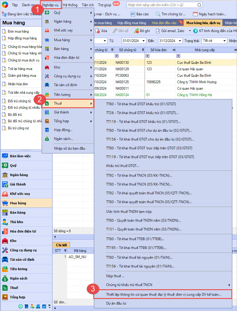Open Báo cáo report icon in toolbar
This screenshot has width=237, height=311.
133,14
